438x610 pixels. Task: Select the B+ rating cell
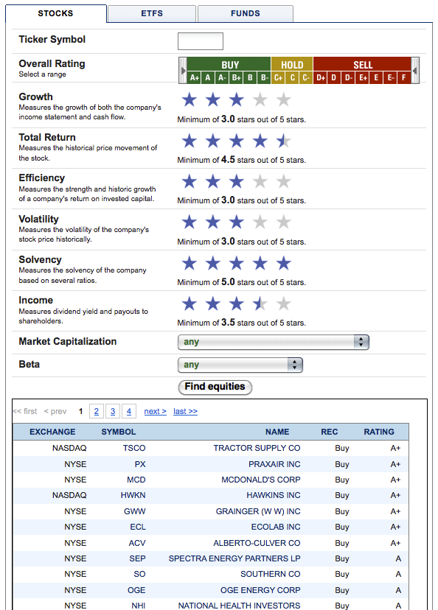click(236, 77)
